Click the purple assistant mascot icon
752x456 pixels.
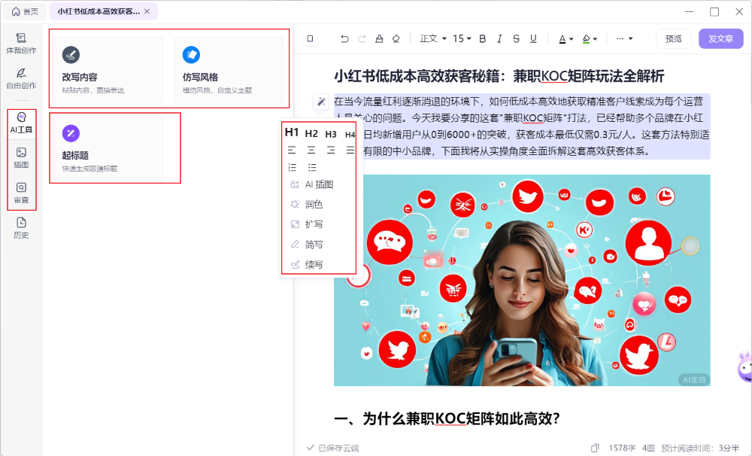(x=744, y=366)
